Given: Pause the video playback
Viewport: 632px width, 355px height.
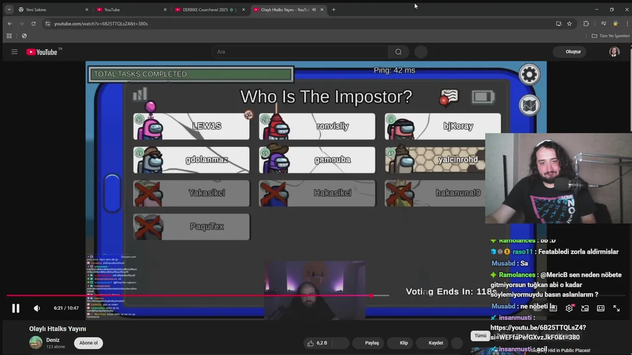Looking at the screenshot, I should coord(16,308).
